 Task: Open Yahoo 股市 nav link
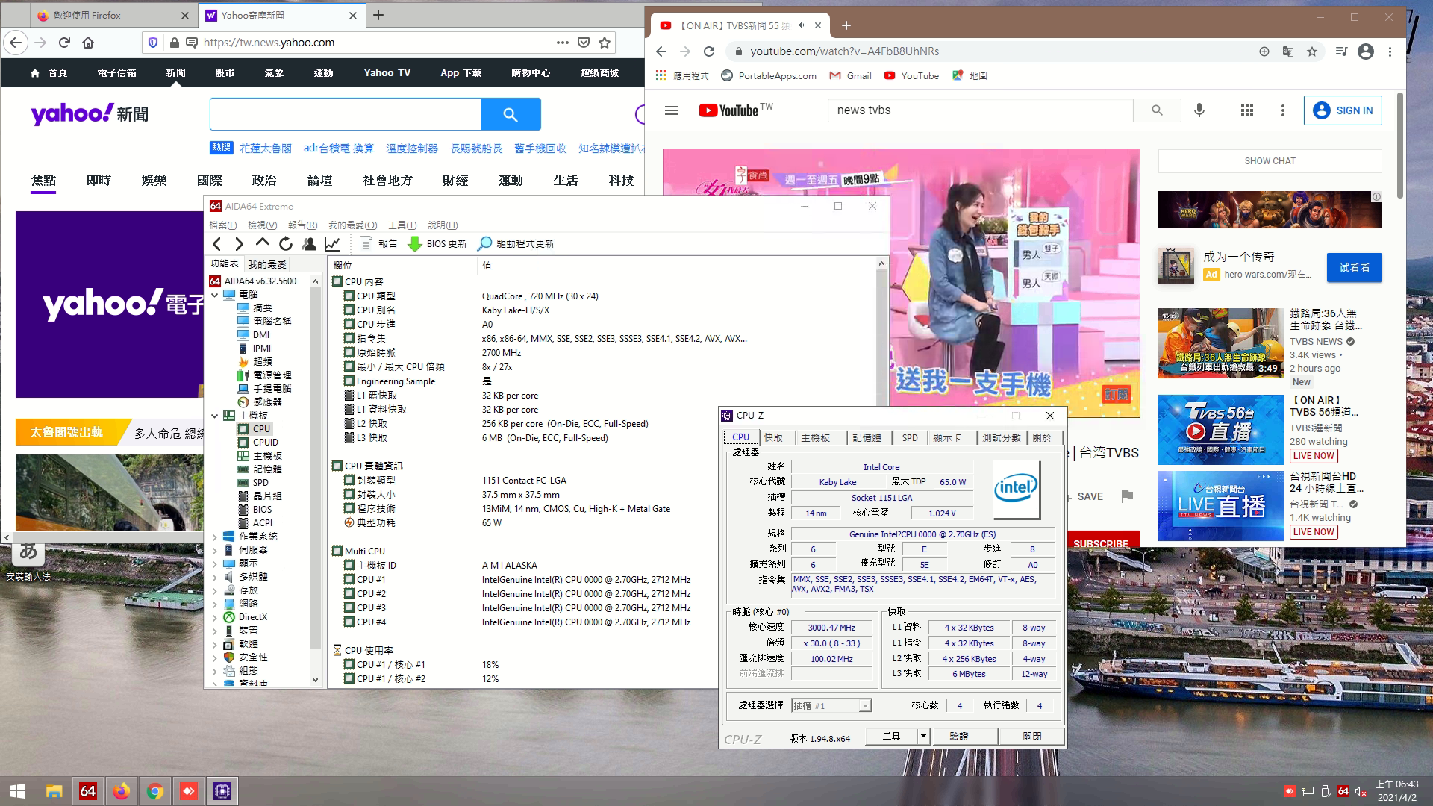[225, 72]
